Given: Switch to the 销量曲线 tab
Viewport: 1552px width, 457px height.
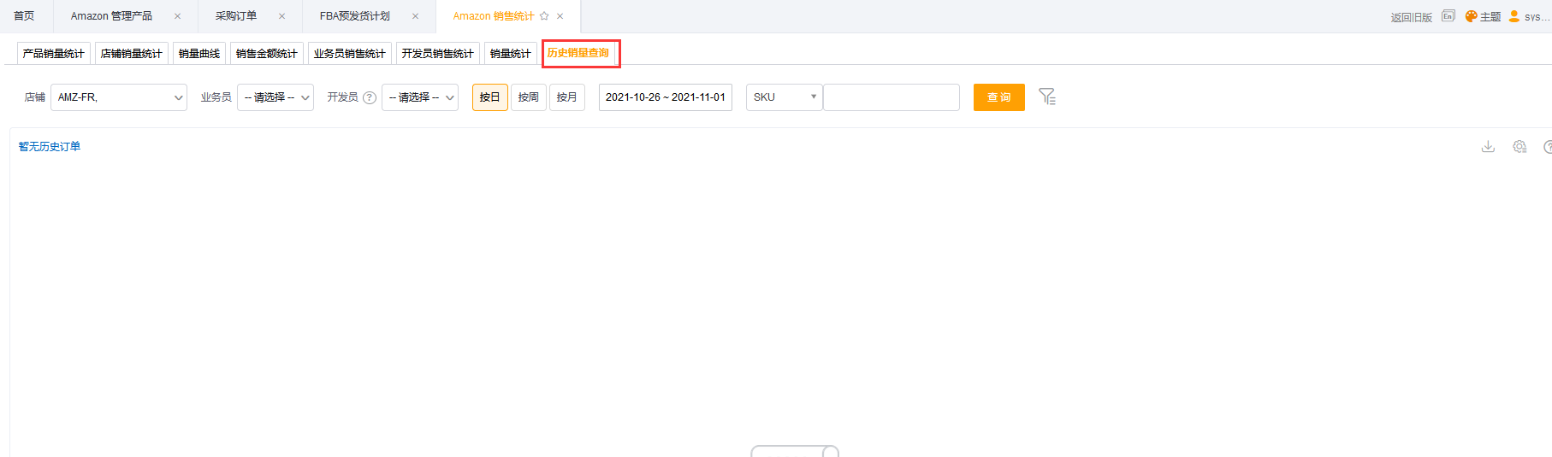Looking at the screenshot, I should (199, 53).
